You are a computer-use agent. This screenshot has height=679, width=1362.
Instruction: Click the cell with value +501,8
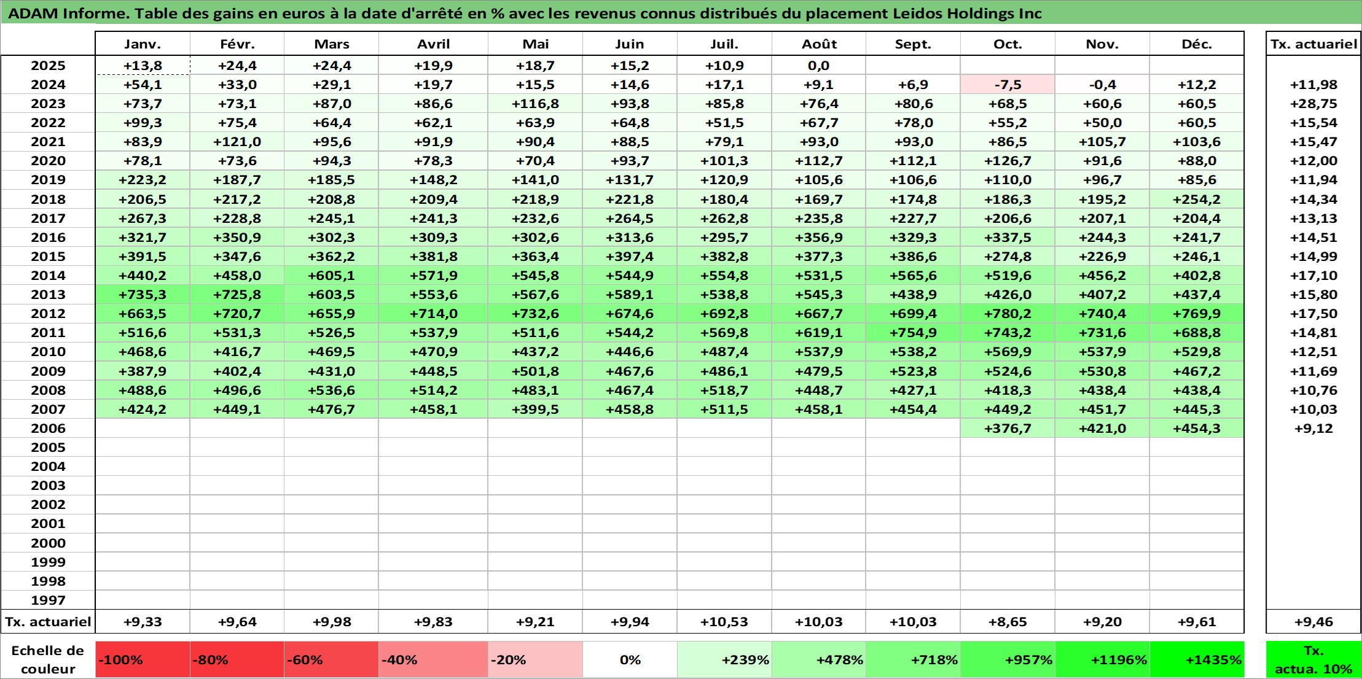tap(535, 371)
